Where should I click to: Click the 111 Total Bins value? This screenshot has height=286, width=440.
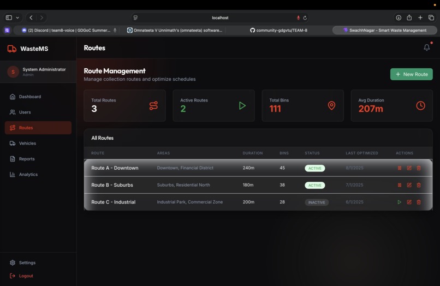click(x=275, y=109)
